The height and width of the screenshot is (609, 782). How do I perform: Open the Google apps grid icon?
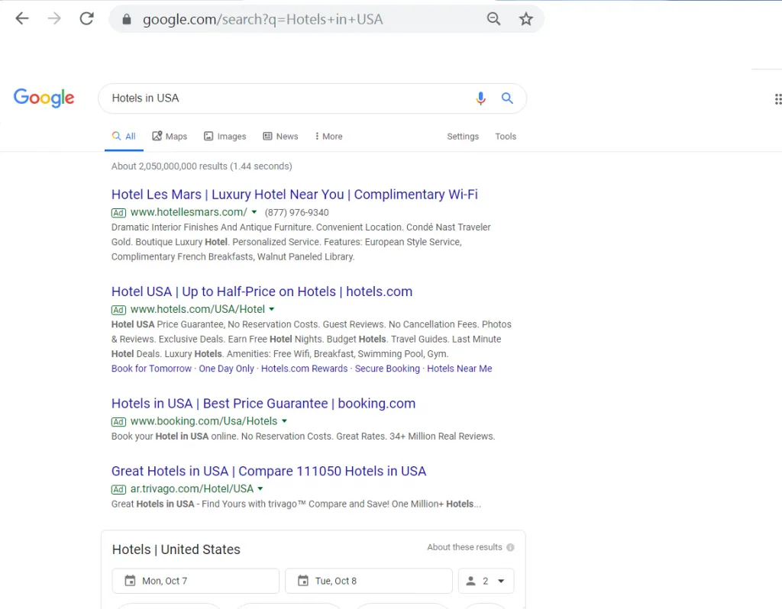[x=777, y=99]
